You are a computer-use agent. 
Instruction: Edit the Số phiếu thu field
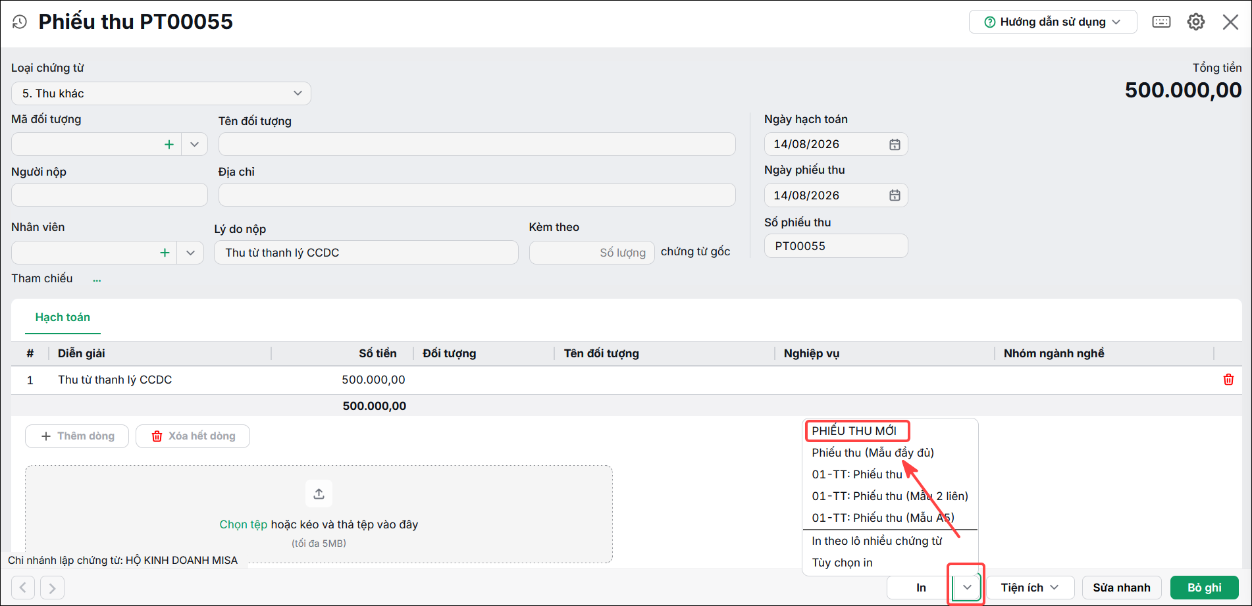[x=836, y=246]
